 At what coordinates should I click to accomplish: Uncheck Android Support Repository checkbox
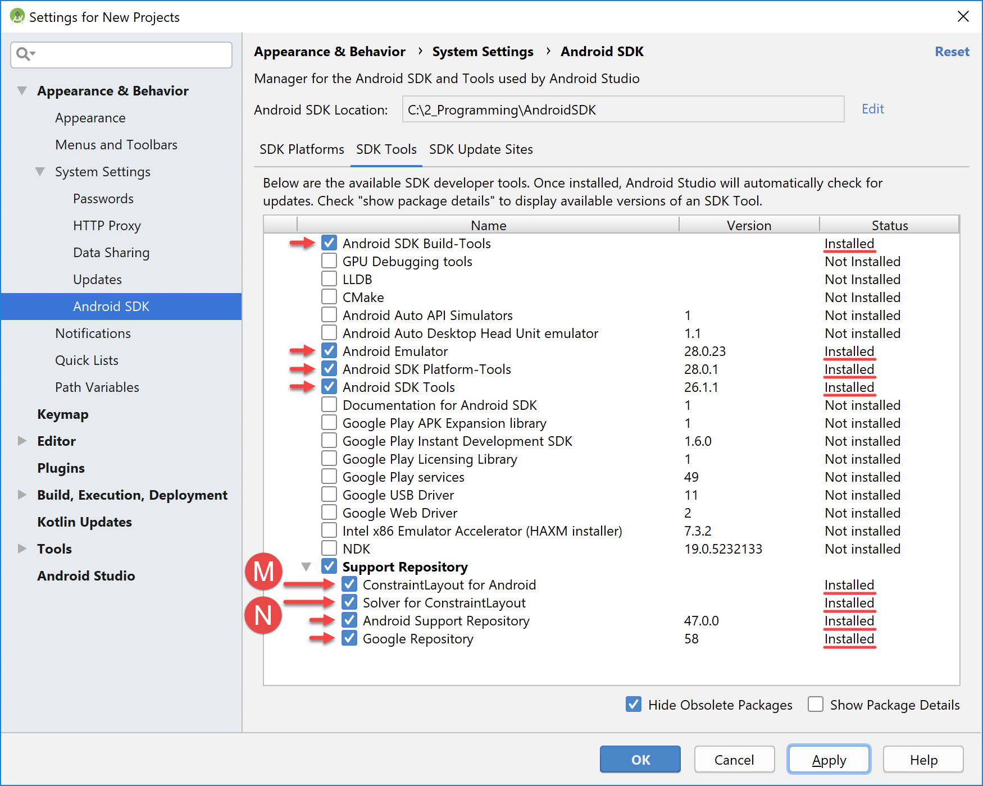pyautogui.click(x=349, y=620)
